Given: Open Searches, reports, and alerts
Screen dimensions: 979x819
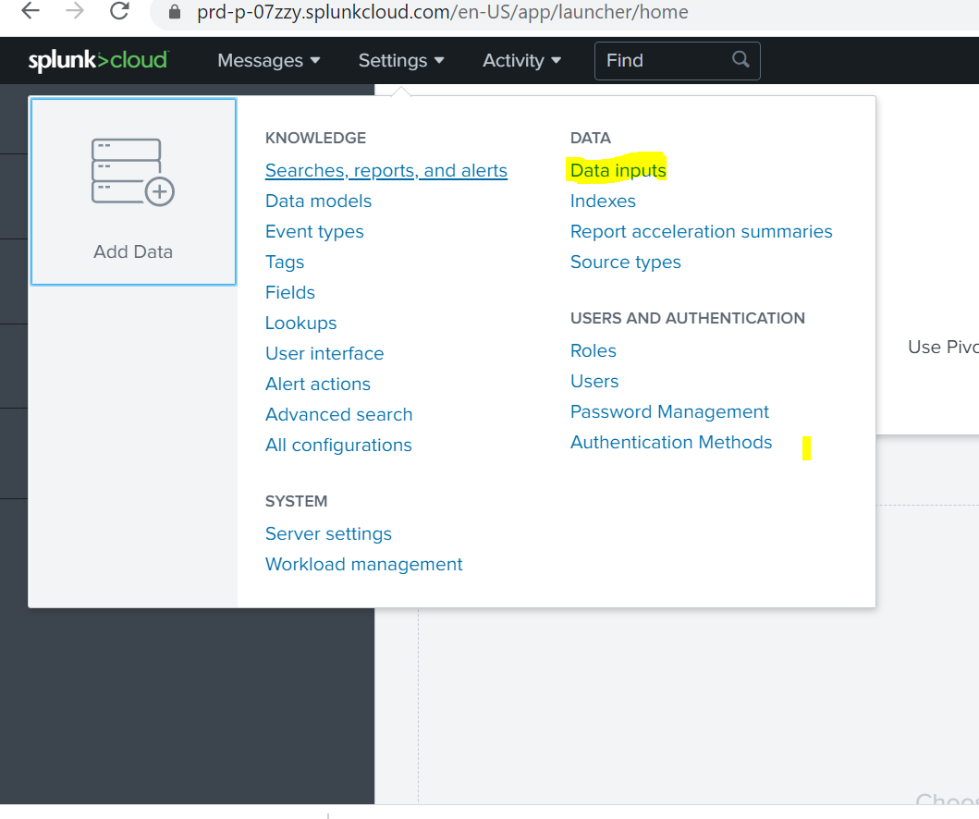Looking at the screenshot, I should 385,170.
